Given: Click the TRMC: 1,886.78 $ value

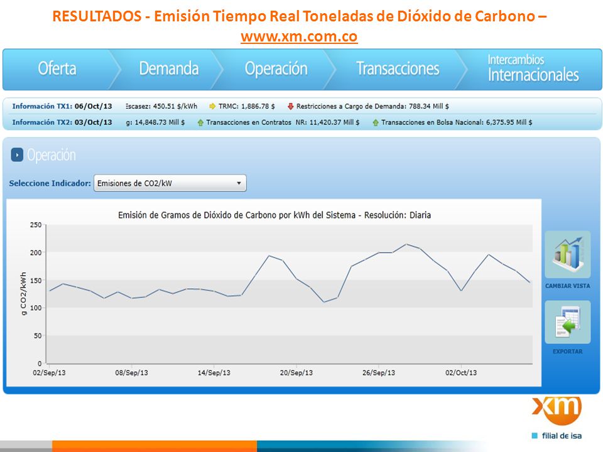Looking at the screenshot, I should (x=246, y=106).
